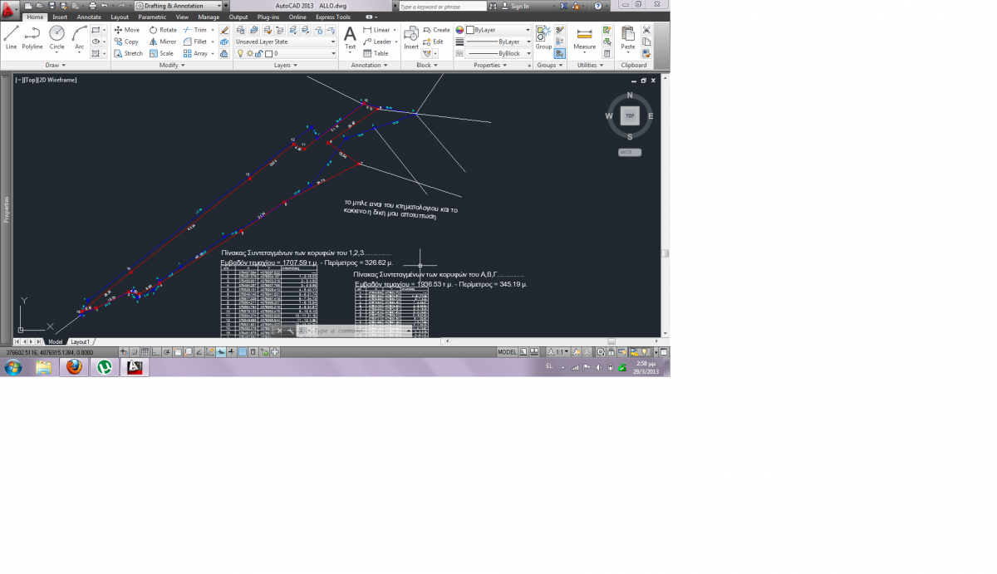
Task: Insert a Table from Annotation panel
Action: (x=376, y=53)
